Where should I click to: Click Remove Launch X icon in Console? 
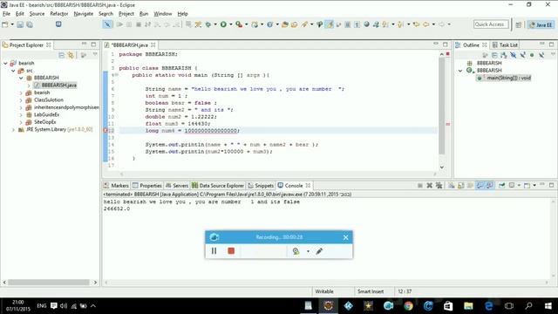tap(430, 186)
